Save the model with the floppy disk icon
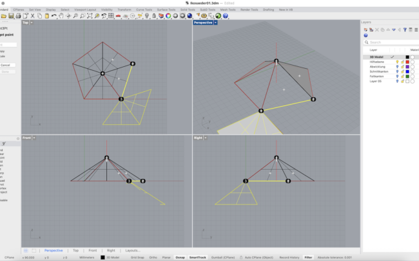This screenshot has height=261, width=419. pos(11,16)
